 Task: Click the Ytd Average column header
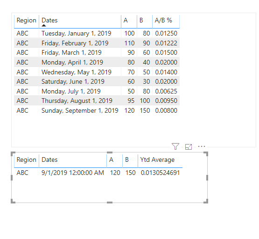pyautogui.click(x=157, y=159)
